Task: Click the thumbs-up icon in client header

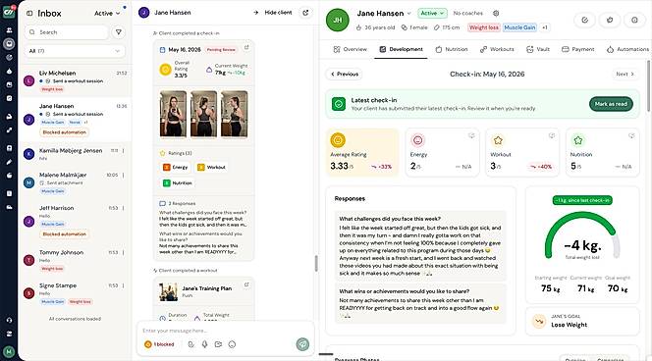Action: point(610,20)
